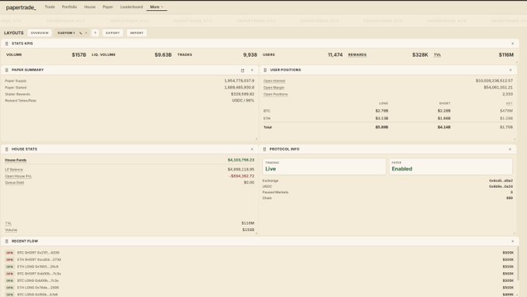Grab the Recent Flow panel drag handle
This screenshot has width=527, height=297.
[7, 241]
